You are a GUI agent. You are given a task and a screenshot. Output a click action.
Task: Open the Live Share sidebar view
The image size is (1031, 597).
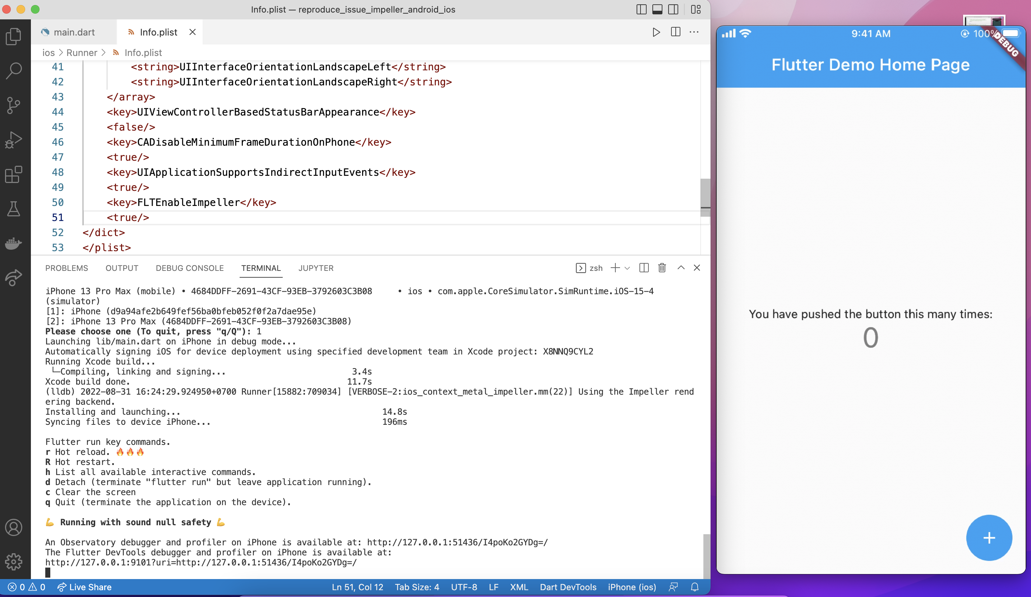tap(14, 277)
